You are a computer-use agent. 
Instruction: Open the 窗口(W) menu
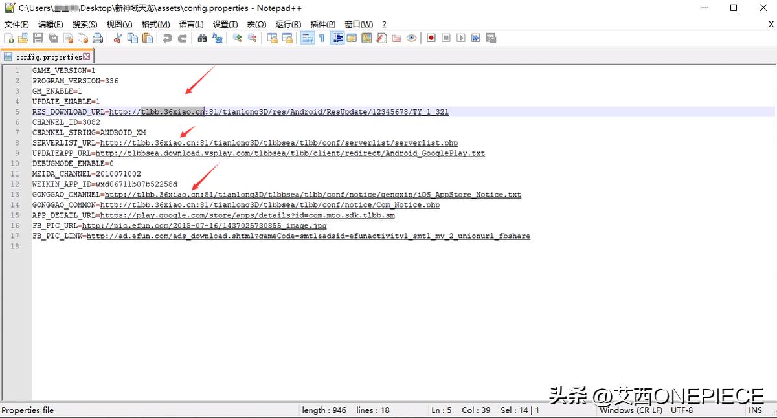click(359, 24)
